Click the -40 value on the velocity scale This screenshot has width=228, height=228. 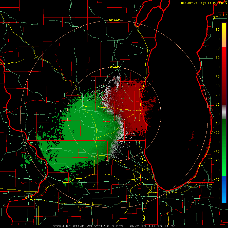click(217, 151)
